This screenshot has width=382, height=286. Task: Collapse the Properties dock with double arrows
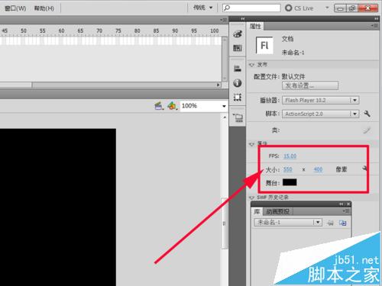[x=377, y=18]
